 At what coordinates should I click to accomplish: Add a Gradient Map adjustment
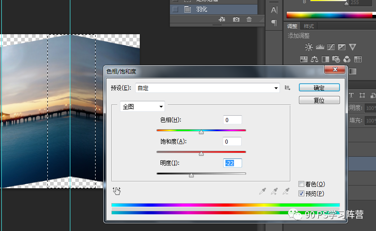[353, 71]
